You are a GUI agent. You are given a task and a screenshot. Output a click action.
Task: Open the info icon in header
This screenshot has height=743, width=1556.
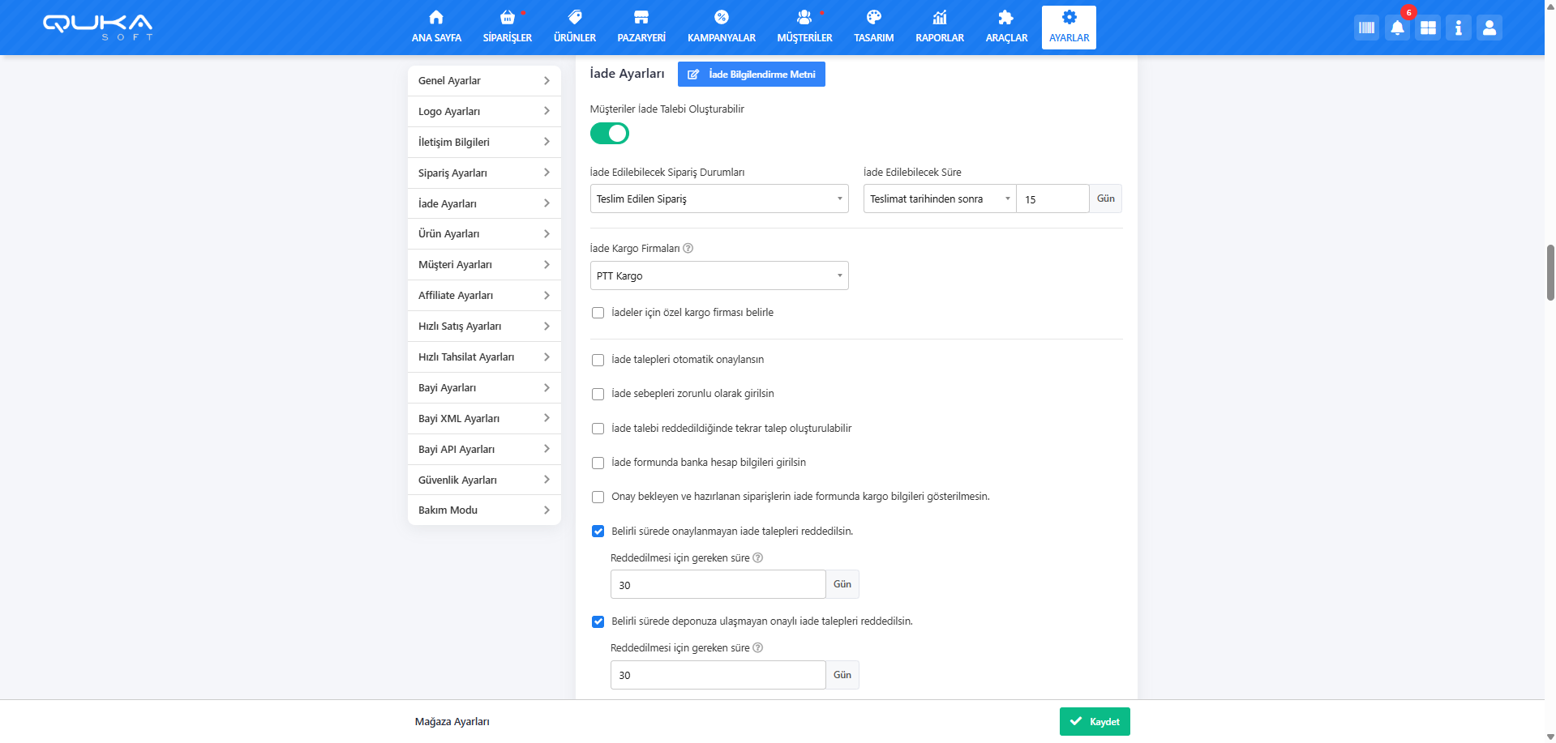coord(1458,28)
